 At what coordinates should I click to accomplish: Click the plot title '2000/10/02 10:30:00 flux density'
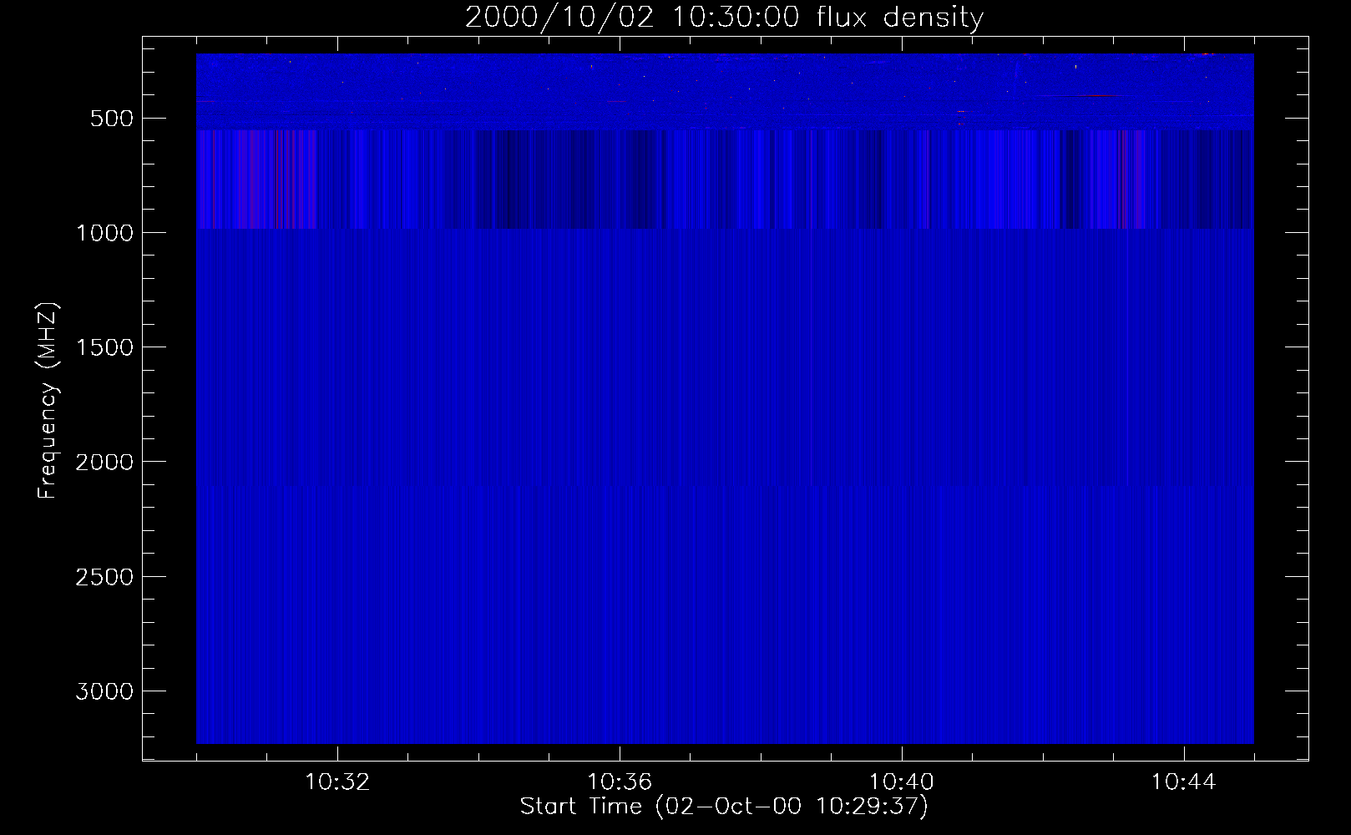click(724, 18)
